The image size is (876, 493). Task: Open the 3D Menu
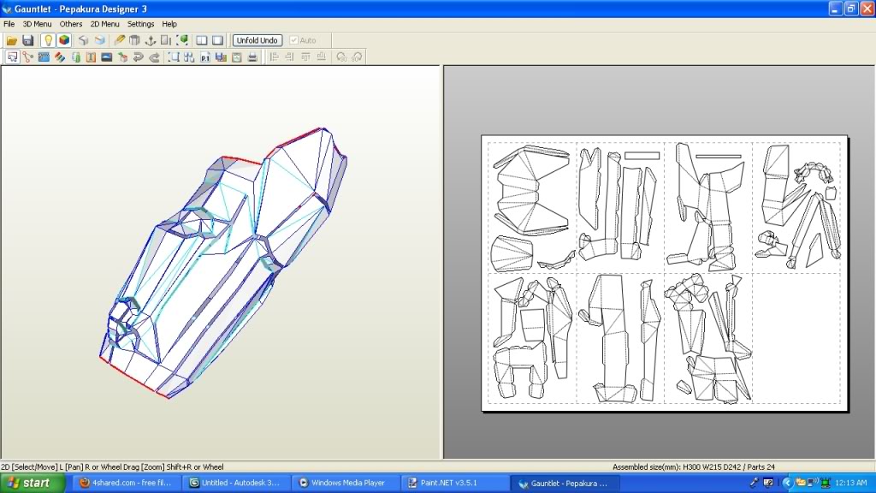coord(37,24)
